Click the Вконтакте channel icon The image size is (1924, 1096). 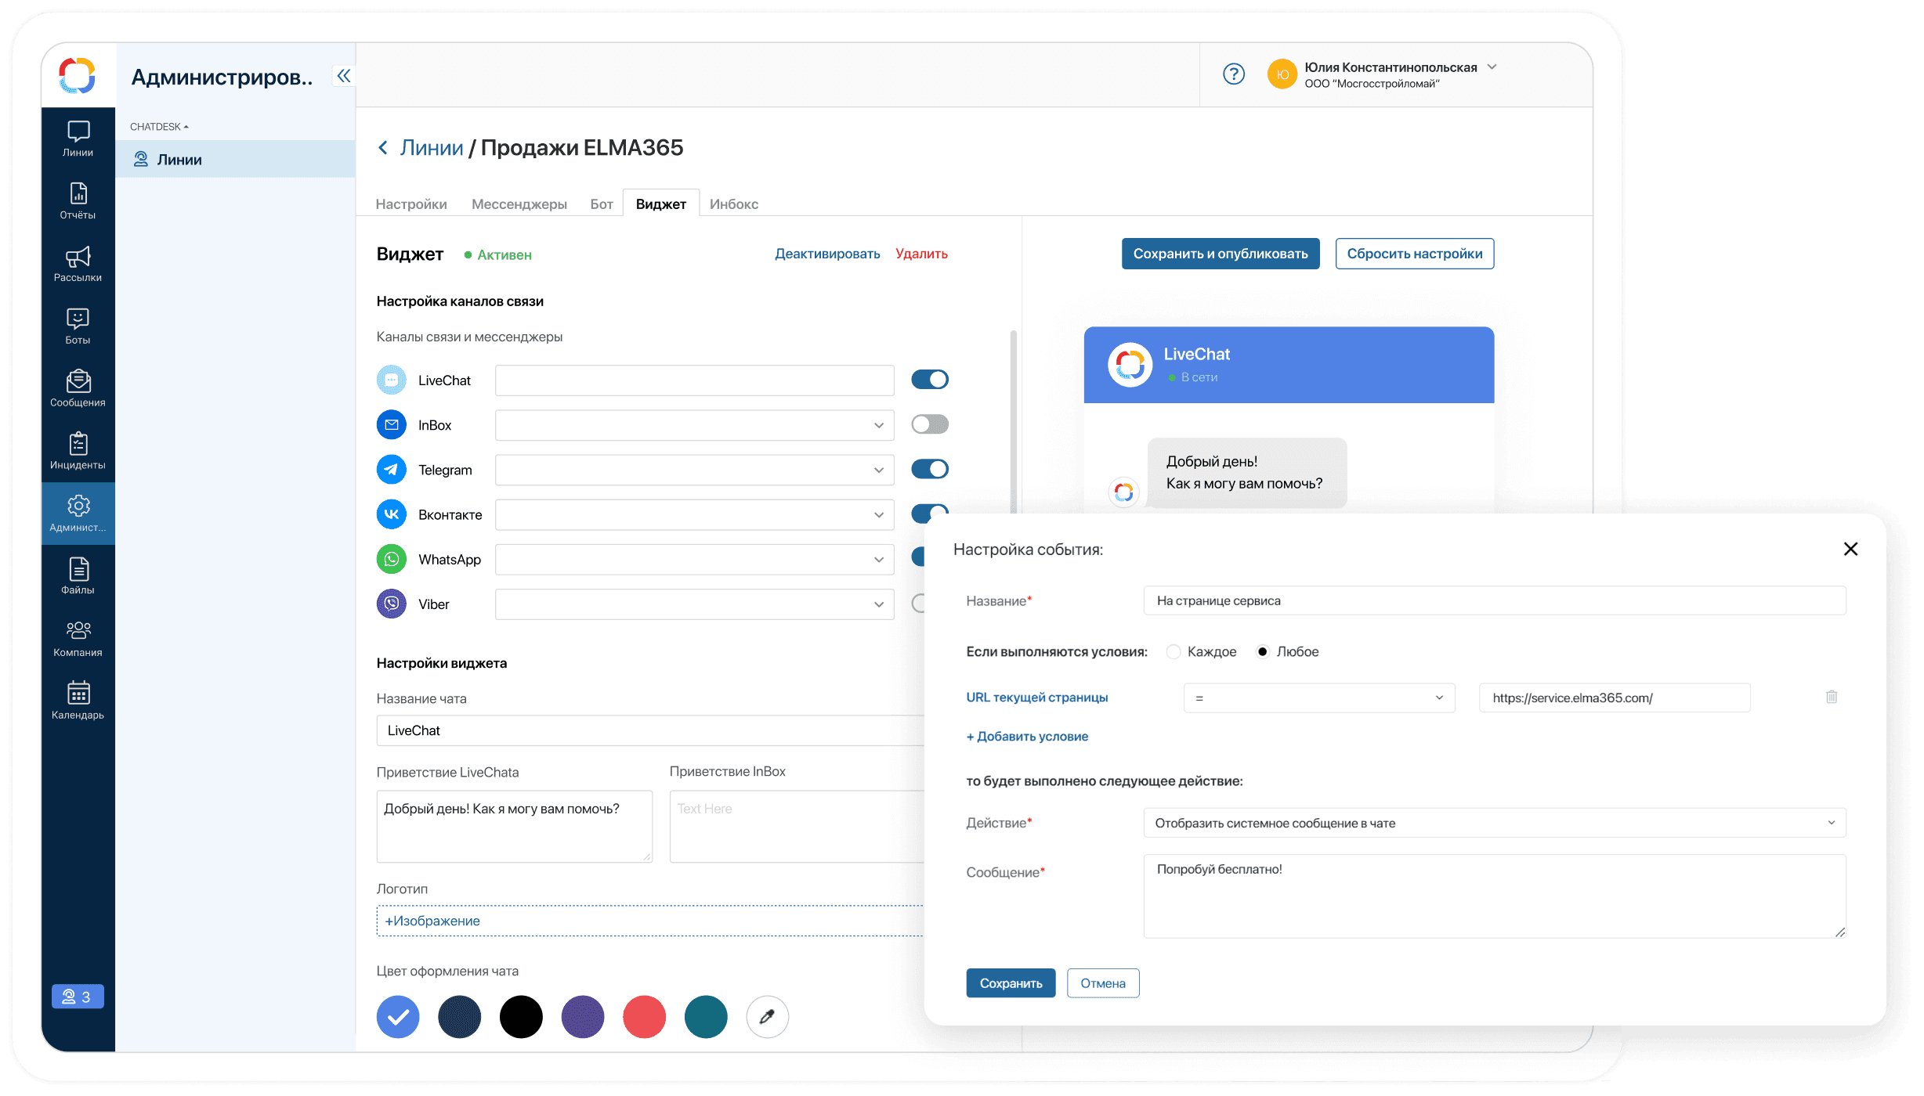392,514
